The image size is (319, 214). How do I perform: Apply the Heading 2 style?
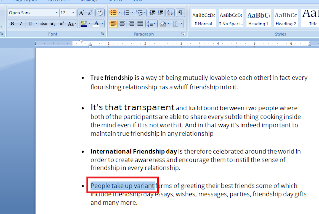tap(286, 18)
